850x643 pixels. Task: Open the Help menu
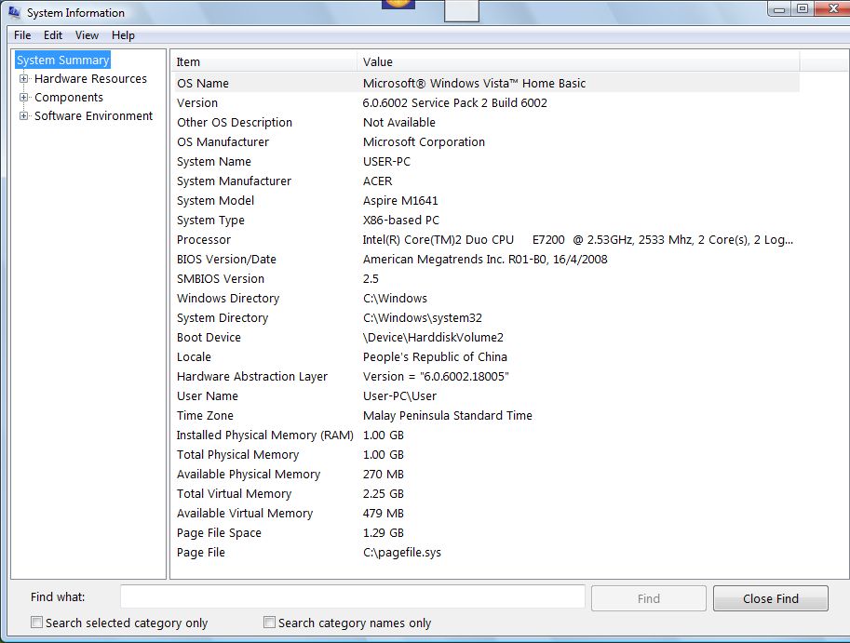click(x=123, y=35)
